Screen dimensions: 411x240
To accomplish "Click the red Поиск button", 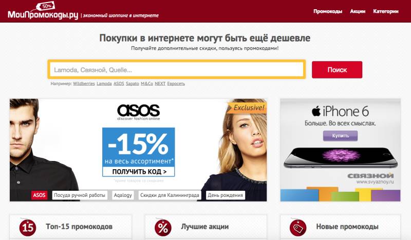I will [x=337, y=70].
